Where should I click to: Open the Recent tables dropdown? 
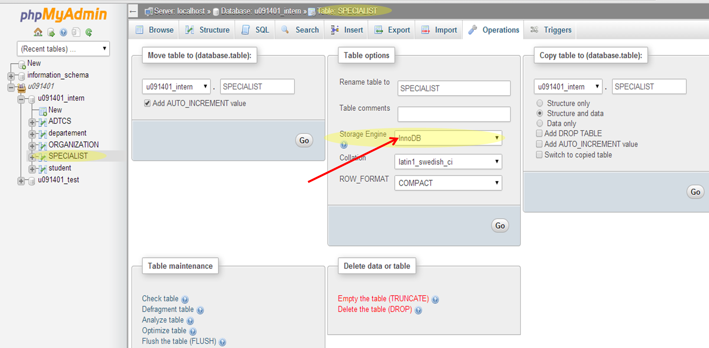63,49
